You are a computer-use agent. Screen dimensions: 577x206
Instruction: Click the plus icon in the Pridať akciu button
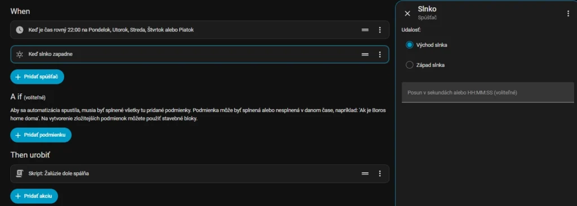point(18,196)
